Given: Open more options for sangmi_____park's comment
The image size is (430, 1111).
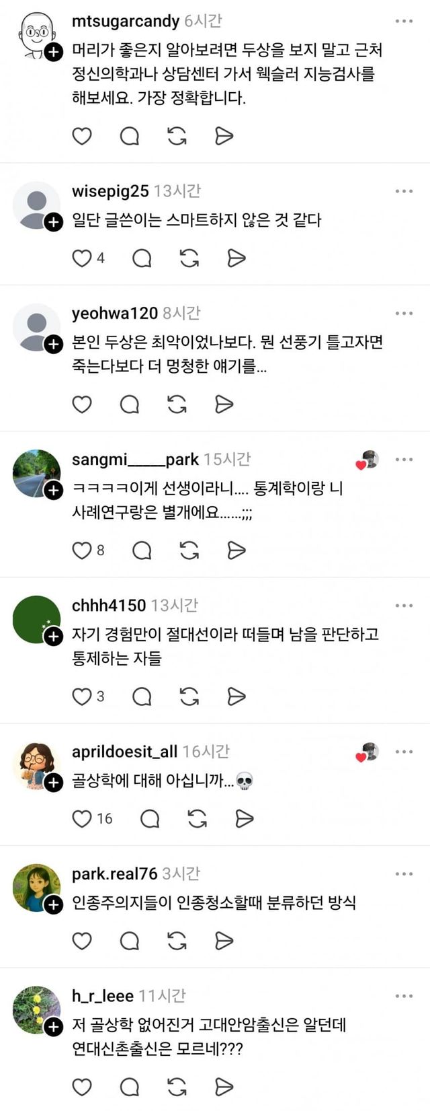Looking at the screenshot, I should click(404, 460).
